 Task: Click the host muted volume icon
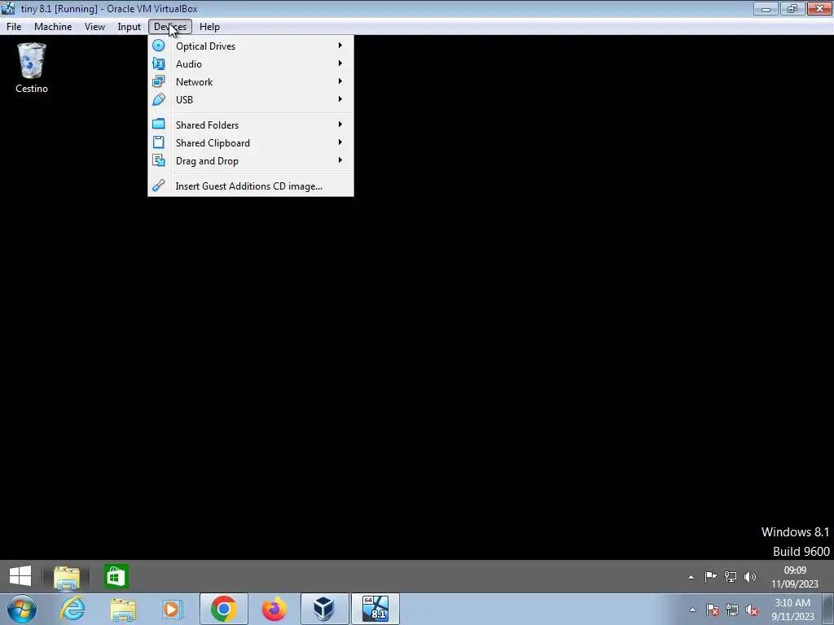[752, 610]
